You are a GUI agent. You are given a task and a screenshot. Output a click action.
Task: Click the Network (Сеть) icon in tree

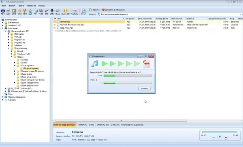(6, 94)
